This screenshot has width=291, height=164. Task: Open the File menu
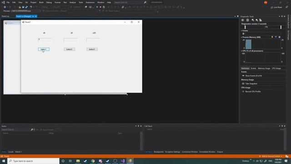coord(8,2)
